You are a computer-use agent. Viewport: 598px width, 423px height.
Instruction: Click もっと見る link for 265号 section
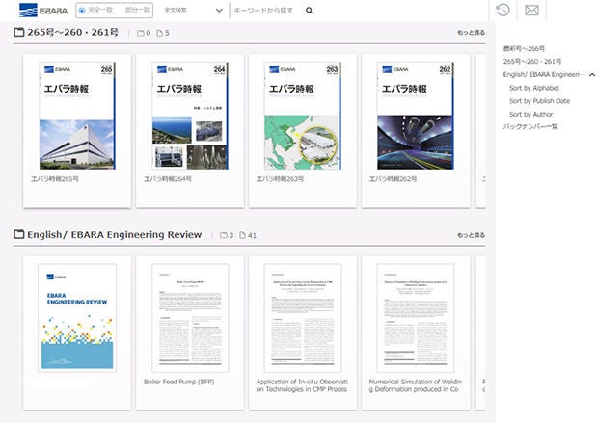pyautogui.click(x=471, y=33)
